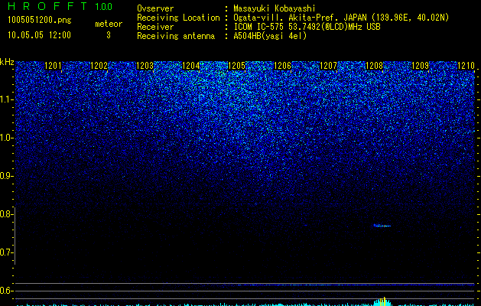Click the 1202 time marker
481x306 pixels.
point(99,66)
